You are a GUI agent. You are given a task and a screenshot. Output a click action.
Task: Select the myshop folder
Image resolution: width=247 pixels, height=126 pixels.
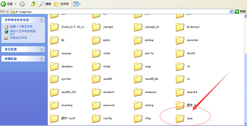(x=143, y=40)
